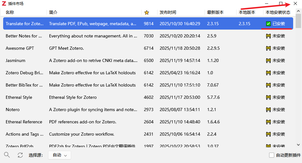Click green installed icon for Translate for Zotero
Image resolution: width=302 pixels, height=163 pixels.
point(268,24)
